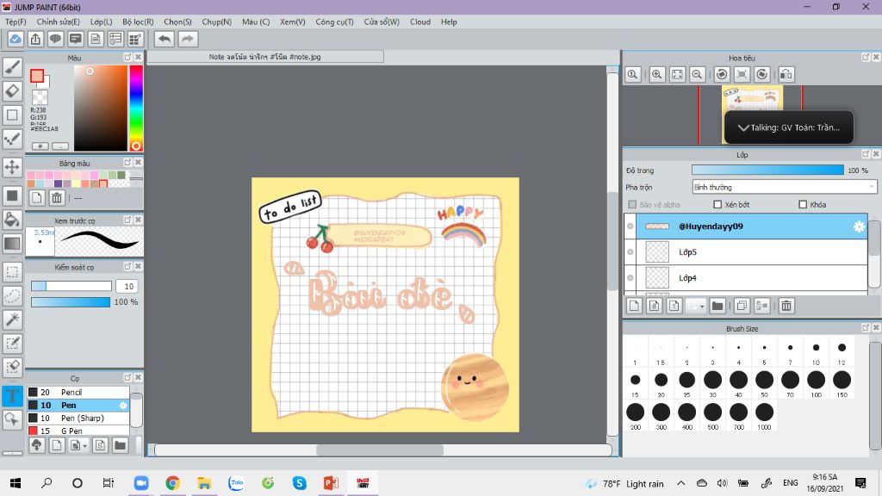Open the Cloud menu
The image size is (882, 496).
[x=420, y=22]
